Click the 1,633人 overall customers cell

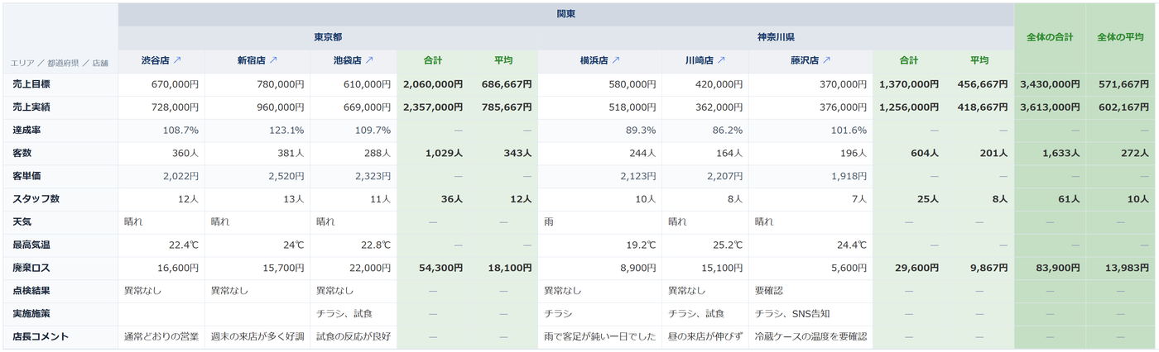click(x=1051, y=154)
